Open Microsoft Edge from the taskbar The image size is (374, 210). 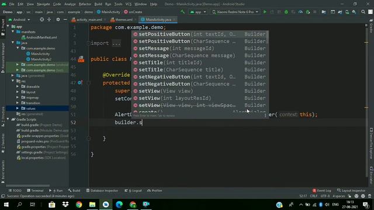click(x=119, y=204)
